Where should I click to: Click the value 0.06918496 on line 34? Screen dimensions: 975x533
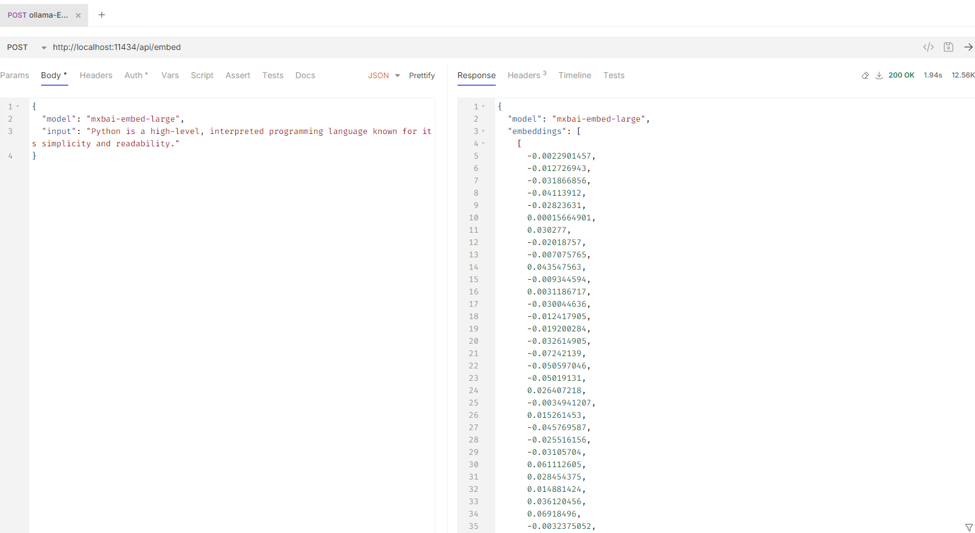[x=552, y=514]
